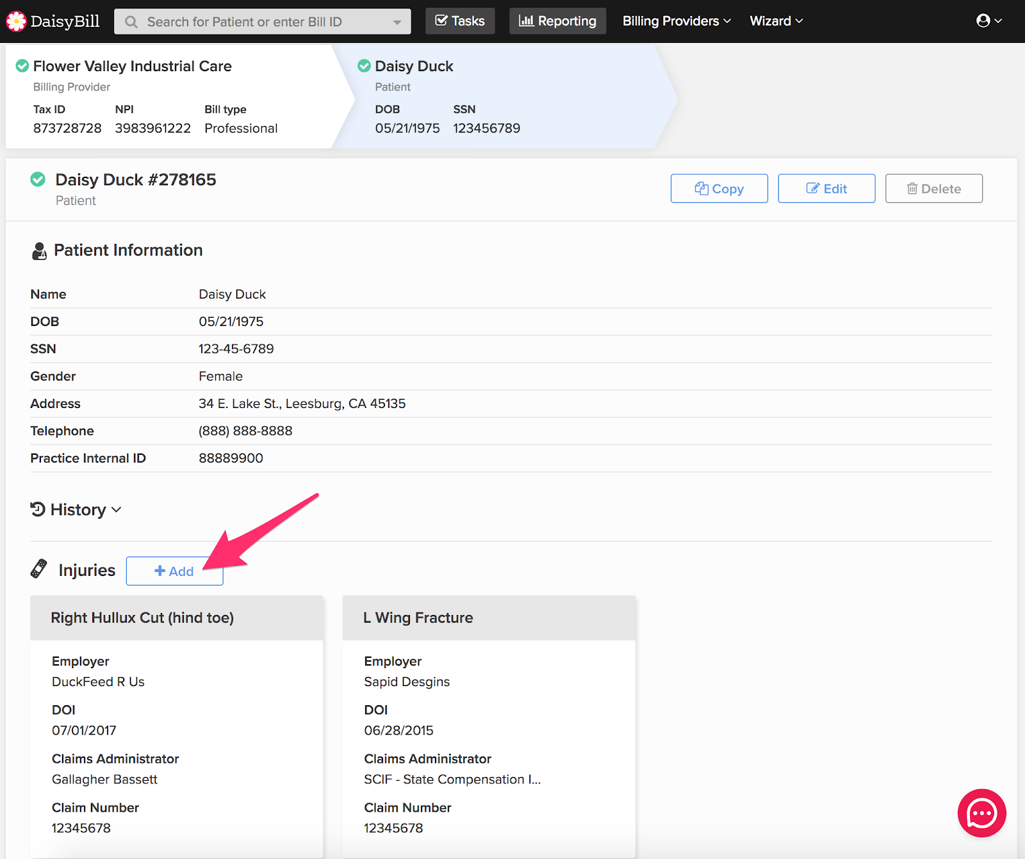Select the breadcrumb SSN 123456789
The height and width of the screenshot is (859, 1025).
[x=487, y=128]
